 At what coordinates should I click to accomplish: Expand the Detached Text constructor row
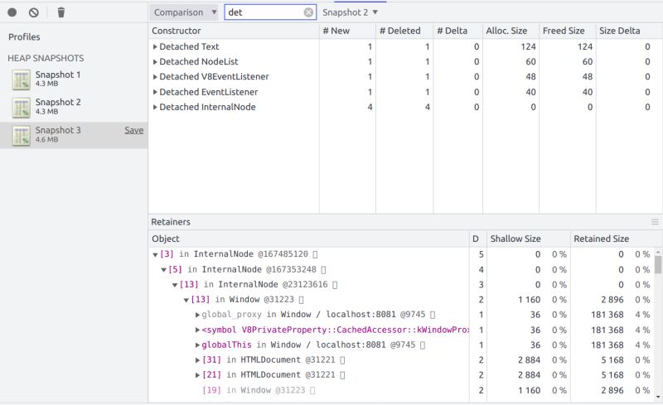[155, 47]
